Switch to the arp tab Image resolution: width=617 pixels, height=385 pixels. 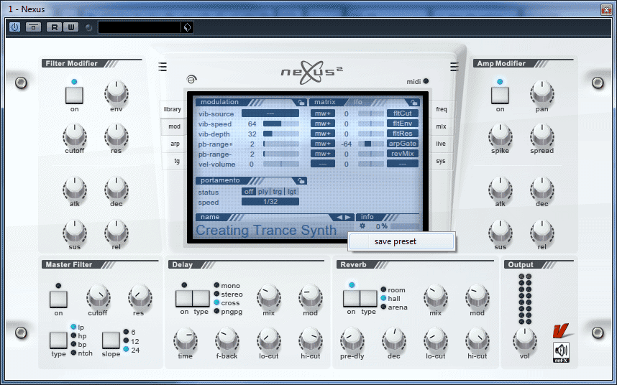coord(175,144)
